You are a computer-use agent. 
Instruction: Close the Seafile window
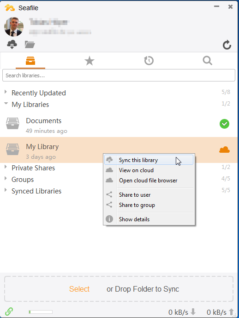coord(230,6)
